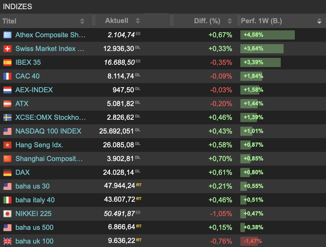Select the Perf. 1W (B.) column header
This screenshot has width=326, height=247.
(x=261, y=21)
